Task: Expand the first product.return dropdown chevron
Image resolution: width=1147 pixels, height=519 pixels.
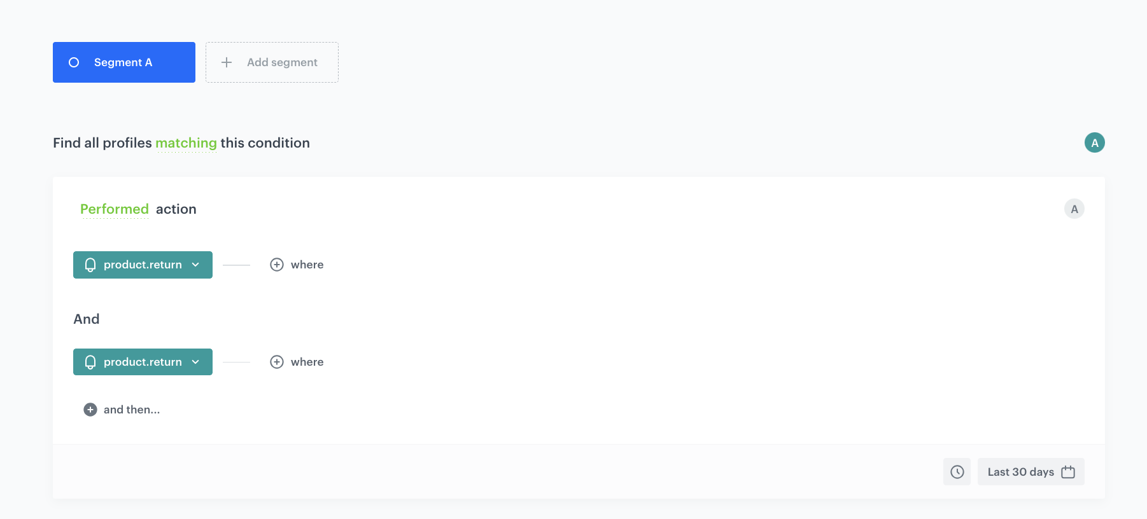Action: 195,265
